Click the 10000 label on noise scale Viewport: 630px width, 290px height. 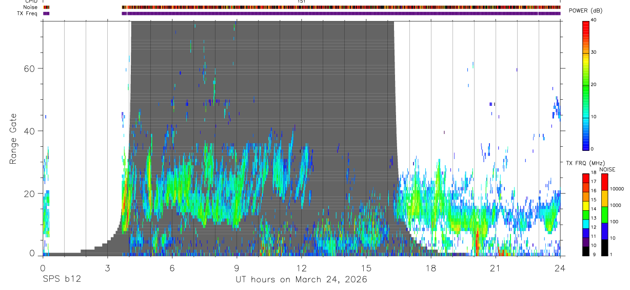pyautogui.click(x=616, y=189)
